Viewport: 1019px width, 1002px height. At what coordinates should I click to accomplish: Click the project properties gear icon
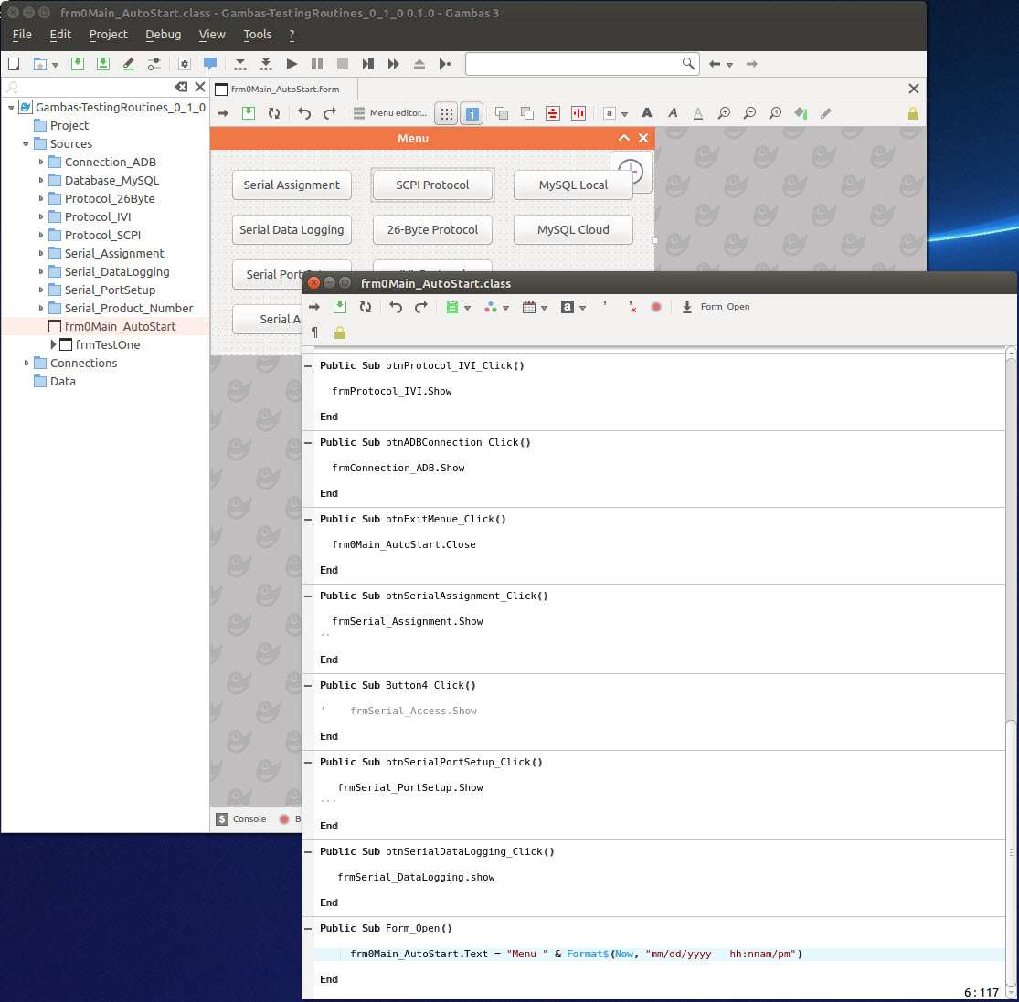(x=184, y=64)
